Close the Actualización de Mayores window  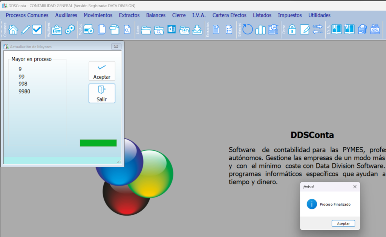(116, 46)
